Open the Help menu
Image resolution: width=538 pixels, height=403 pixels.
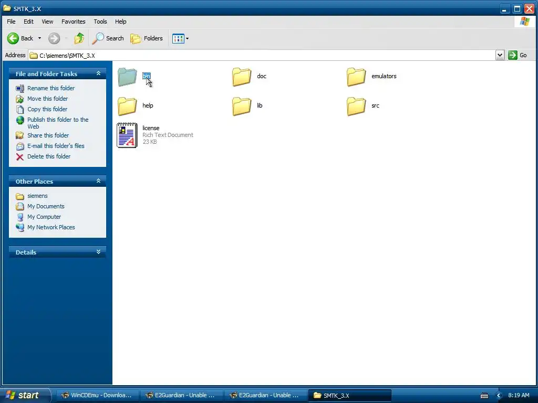click(120, 22)
